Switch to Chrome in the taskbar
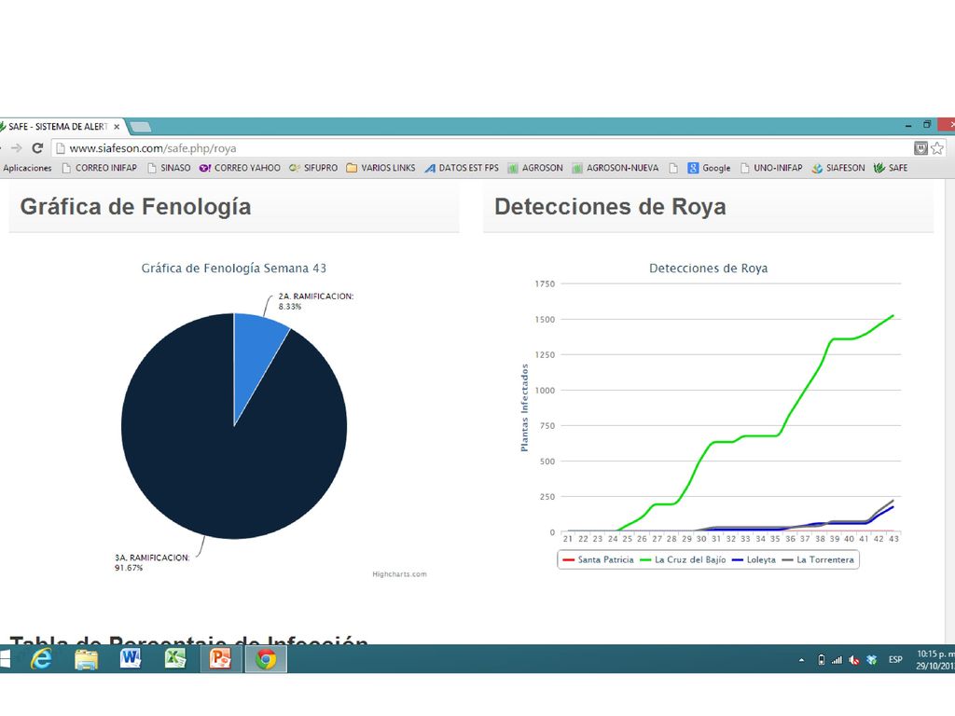Viewport: 955px width, 716px height. (x=266, y=659)
